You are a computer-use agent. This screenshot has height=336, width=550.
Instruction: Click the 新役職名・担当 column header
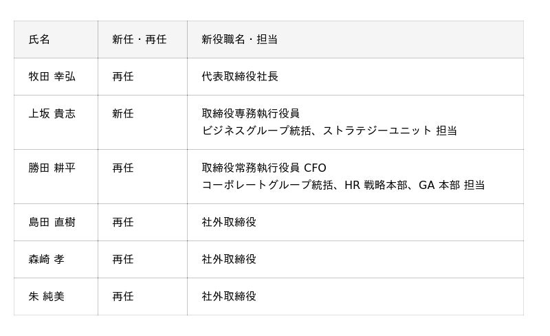239,40
